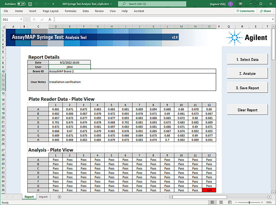Click the 100% zoom level

tap(269, 203)
